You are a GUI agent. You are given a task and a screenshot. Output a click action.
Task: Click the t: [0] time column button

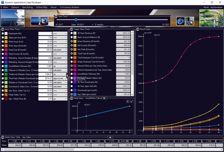[x=15, y=141]
